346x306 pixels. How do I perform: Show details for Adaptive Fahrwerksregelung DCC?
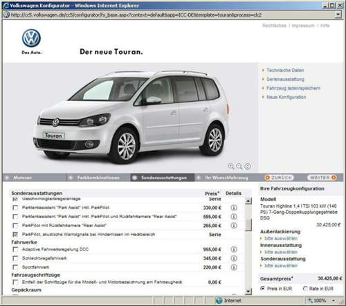click(x=234, y=249)
